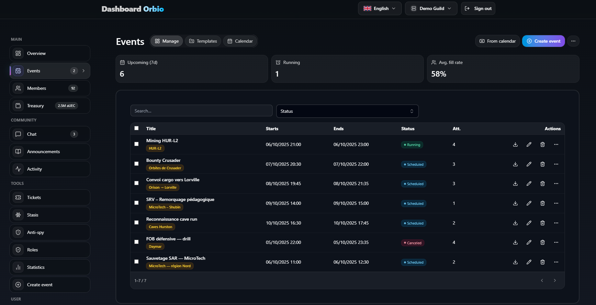Click download icon for Mining HUR-L2 event
Viewport: 596px width, 305px height.
[x=515, y=144]
